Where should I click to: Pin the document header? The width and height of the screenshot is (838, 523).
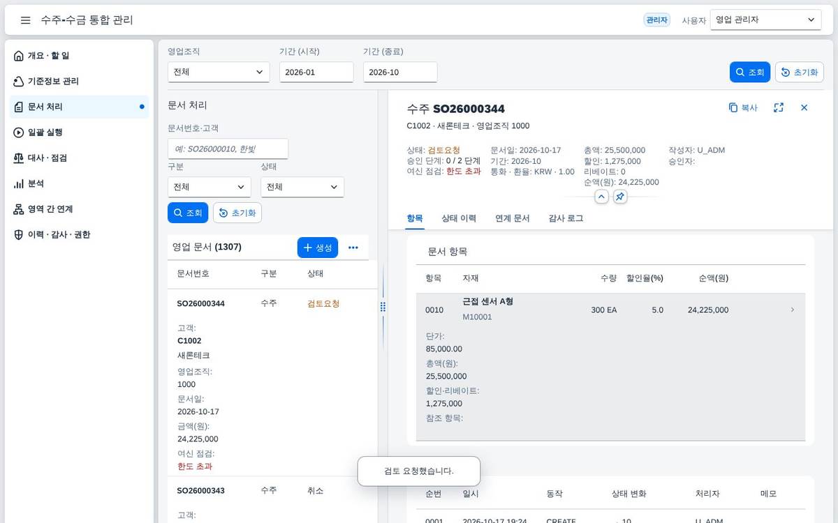(620, 197)
